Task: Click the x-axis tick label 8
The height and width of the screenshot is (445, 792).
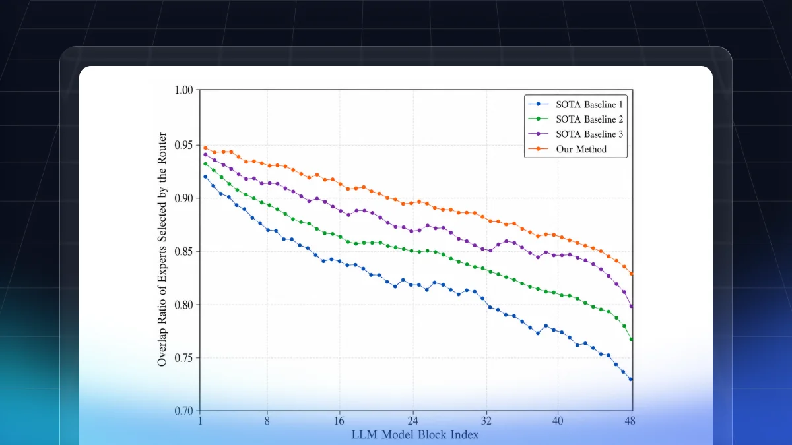Action: [x=267, y=421]
